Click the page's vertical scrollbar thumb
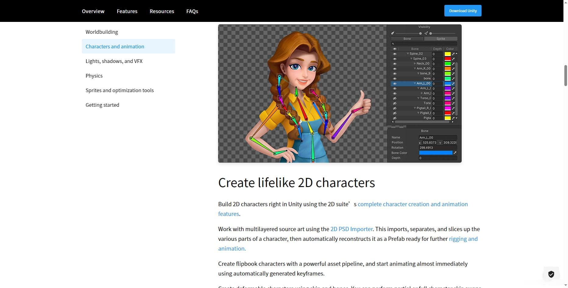Image resolution: width=568 pixels, height=288 pixels. (566, 75)
